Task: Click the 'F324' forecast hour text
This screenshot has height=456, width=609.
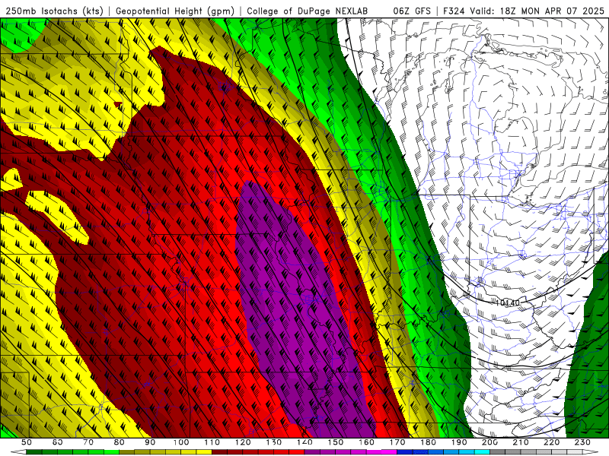Action: coord(453,11)
